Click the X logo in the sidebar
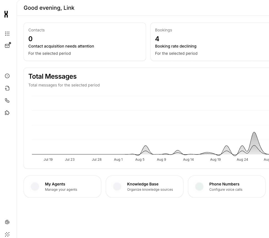Image resolution: width=269 pixels, height=238 pixels. pyautogui.click(x=6, y=14)
